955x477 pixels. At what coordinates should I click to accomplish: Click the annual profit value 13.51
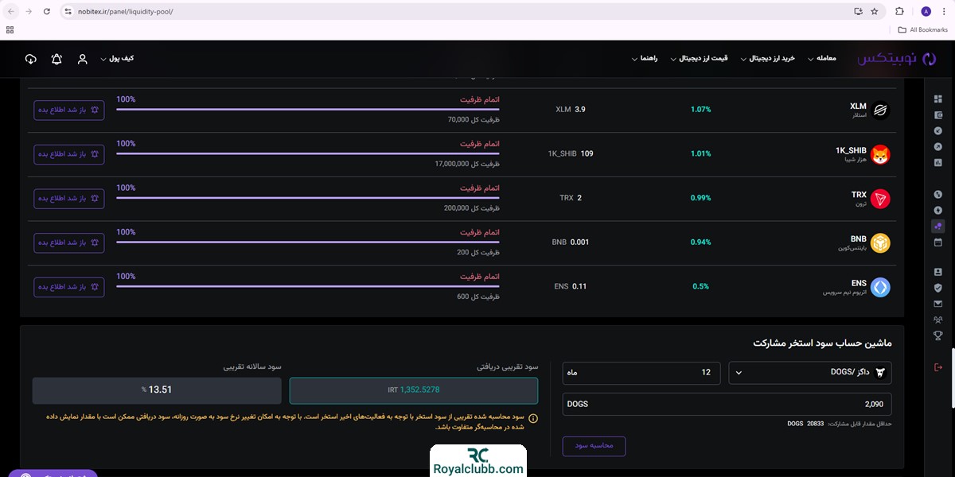pos(157,390)
